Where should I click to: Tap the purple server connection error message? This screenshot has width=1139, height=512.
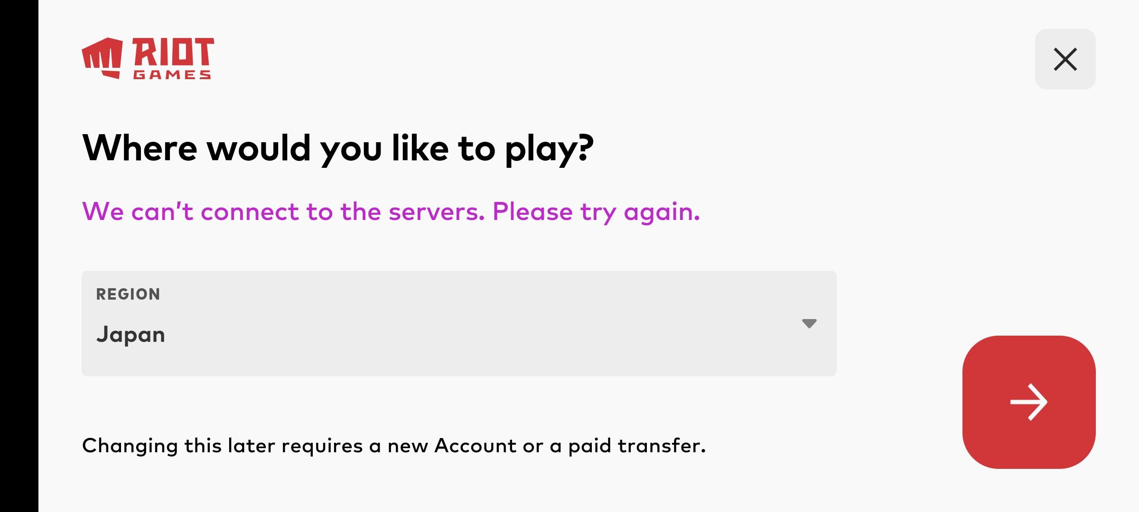pos(391,211)
